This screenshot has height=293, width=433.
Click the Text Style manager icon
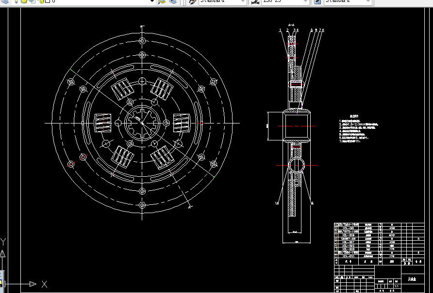(x=192, y=1)
